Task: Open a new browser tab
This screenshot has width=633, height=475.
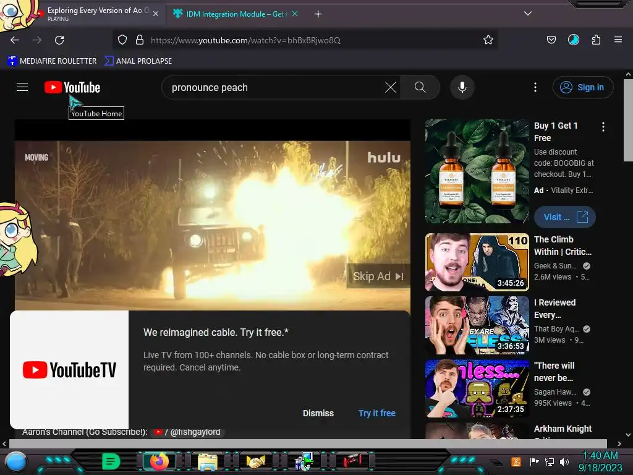Action: point(318,14)
